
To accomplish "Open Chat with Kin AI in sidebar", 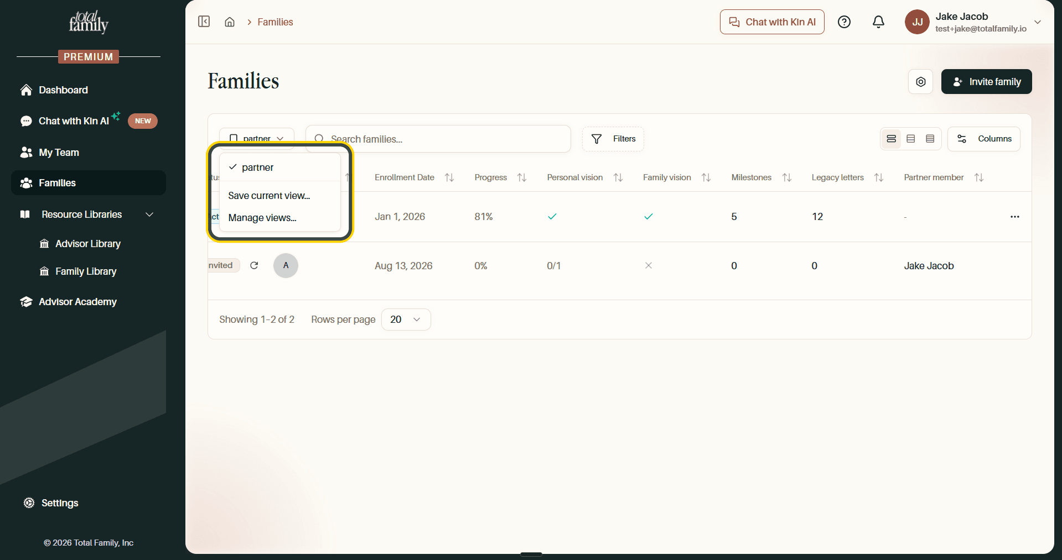I will tap(89, 121).
